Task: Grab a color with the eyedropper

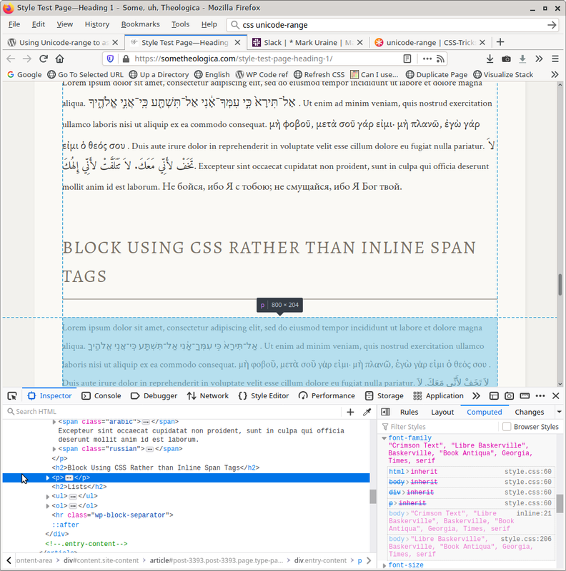Action: point(367,412)
